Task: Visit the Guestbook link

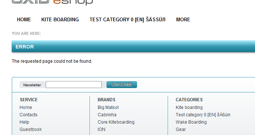Action: coord(31,129)
